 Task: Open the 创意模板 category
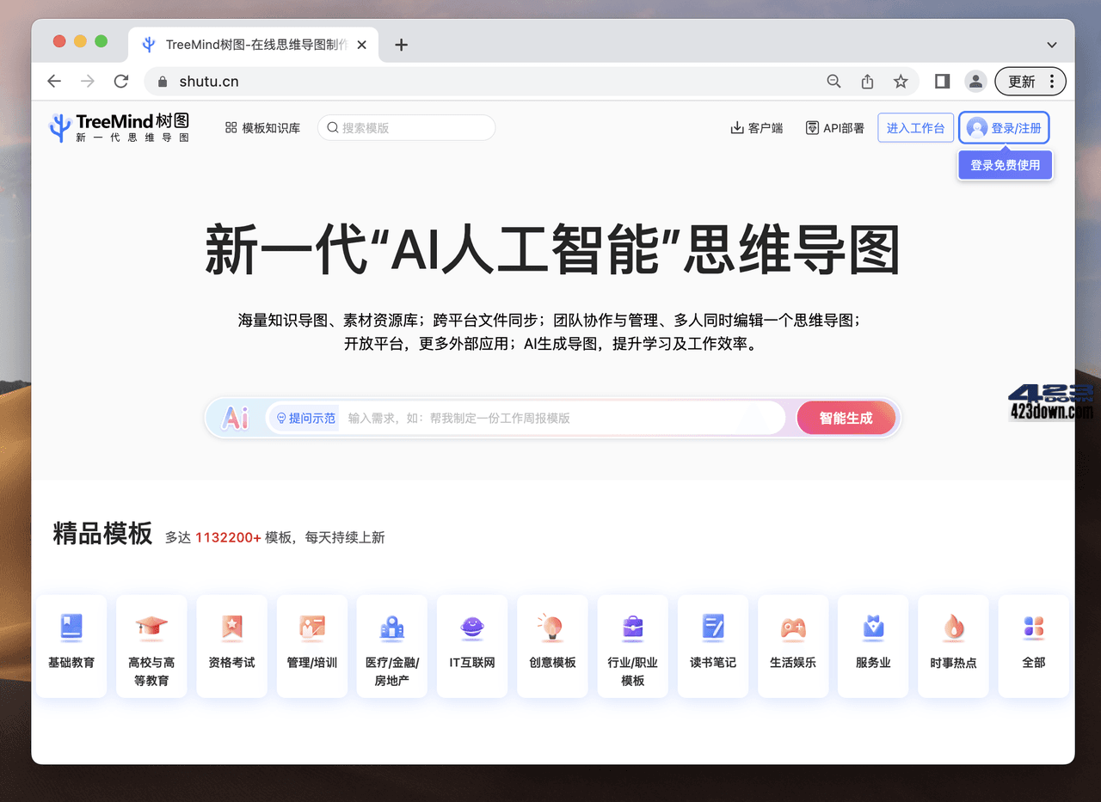pos(552,646)
